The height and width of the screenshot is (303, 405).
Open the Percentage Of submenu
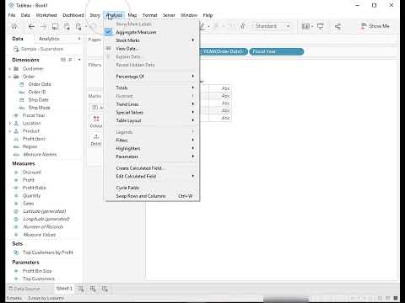(x=152, y=77)
